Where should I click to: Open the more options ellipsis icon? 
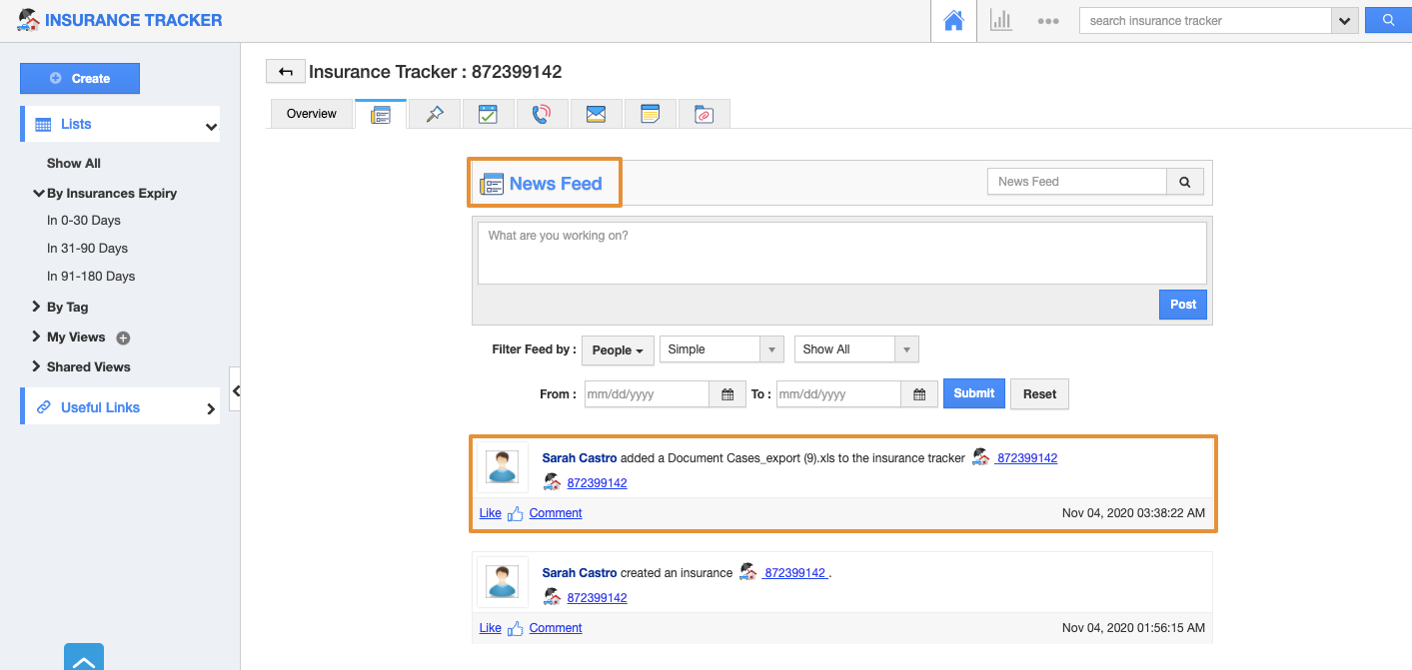1047,21
